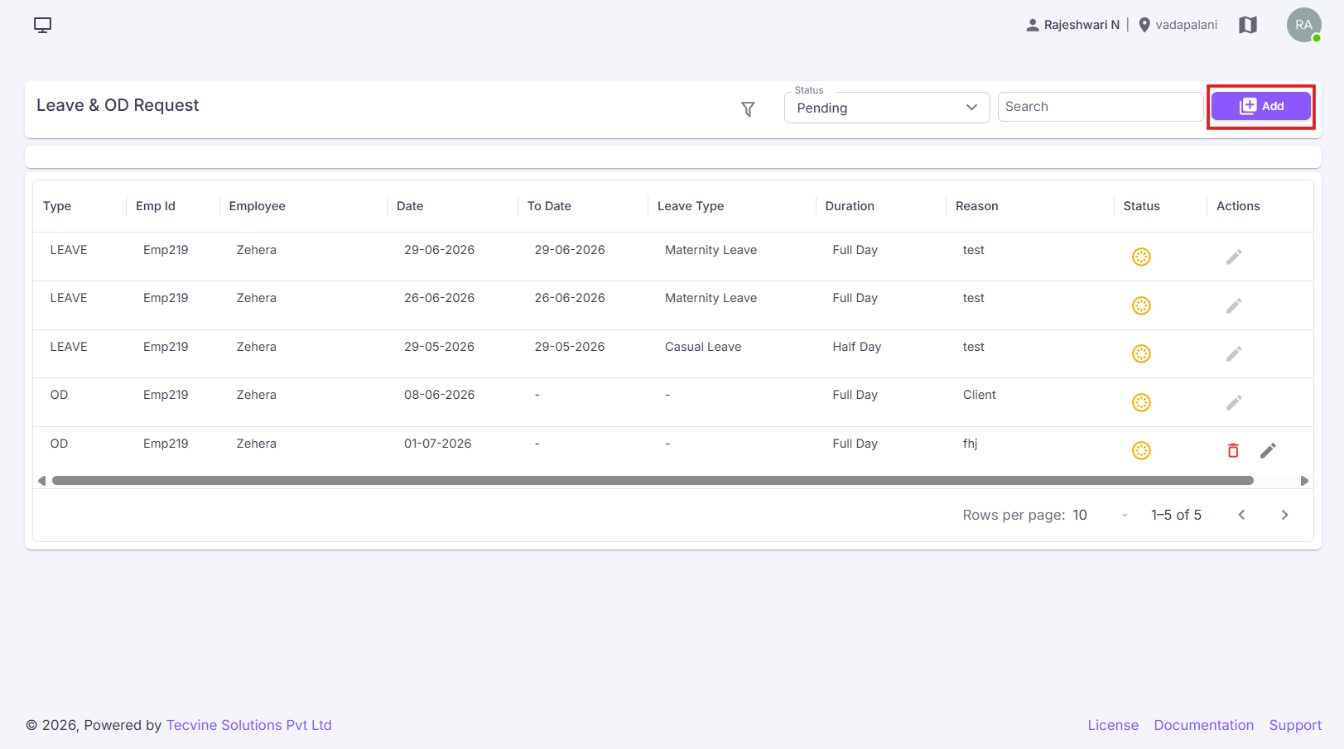Click the 29-05-2026 To Date cell

pyautogui.click(x=570, y=347)
